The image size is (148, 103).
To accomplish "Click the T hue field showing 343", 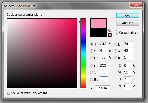I will tap(104, 44).
